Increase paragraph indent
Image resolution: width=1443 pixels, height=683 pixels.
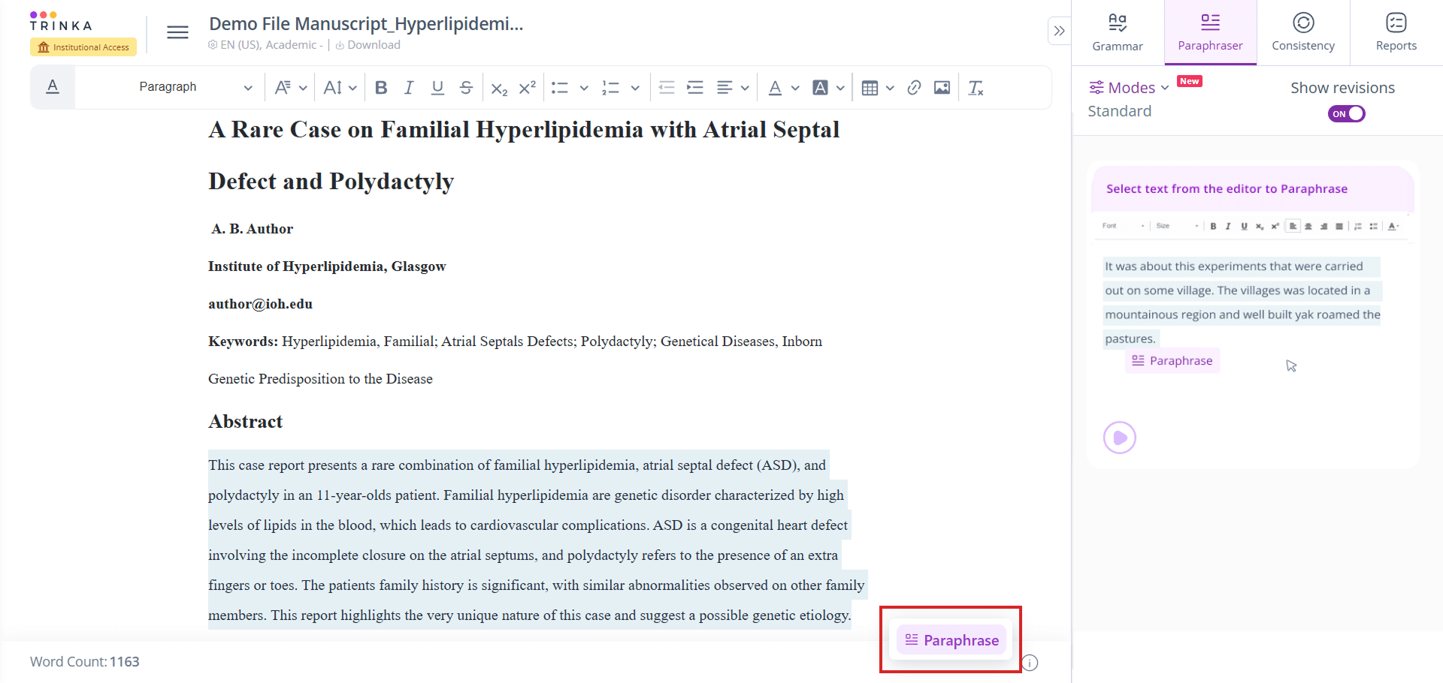695,88
